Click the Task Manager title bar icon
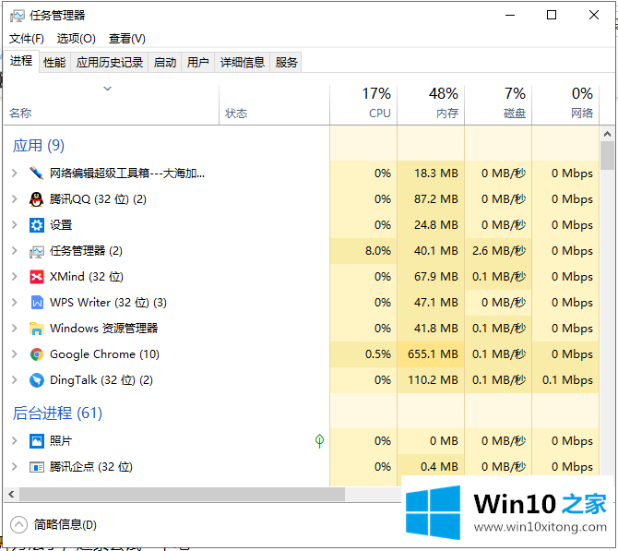Screen dimensions: 618x551 click(x=17, y=16)
